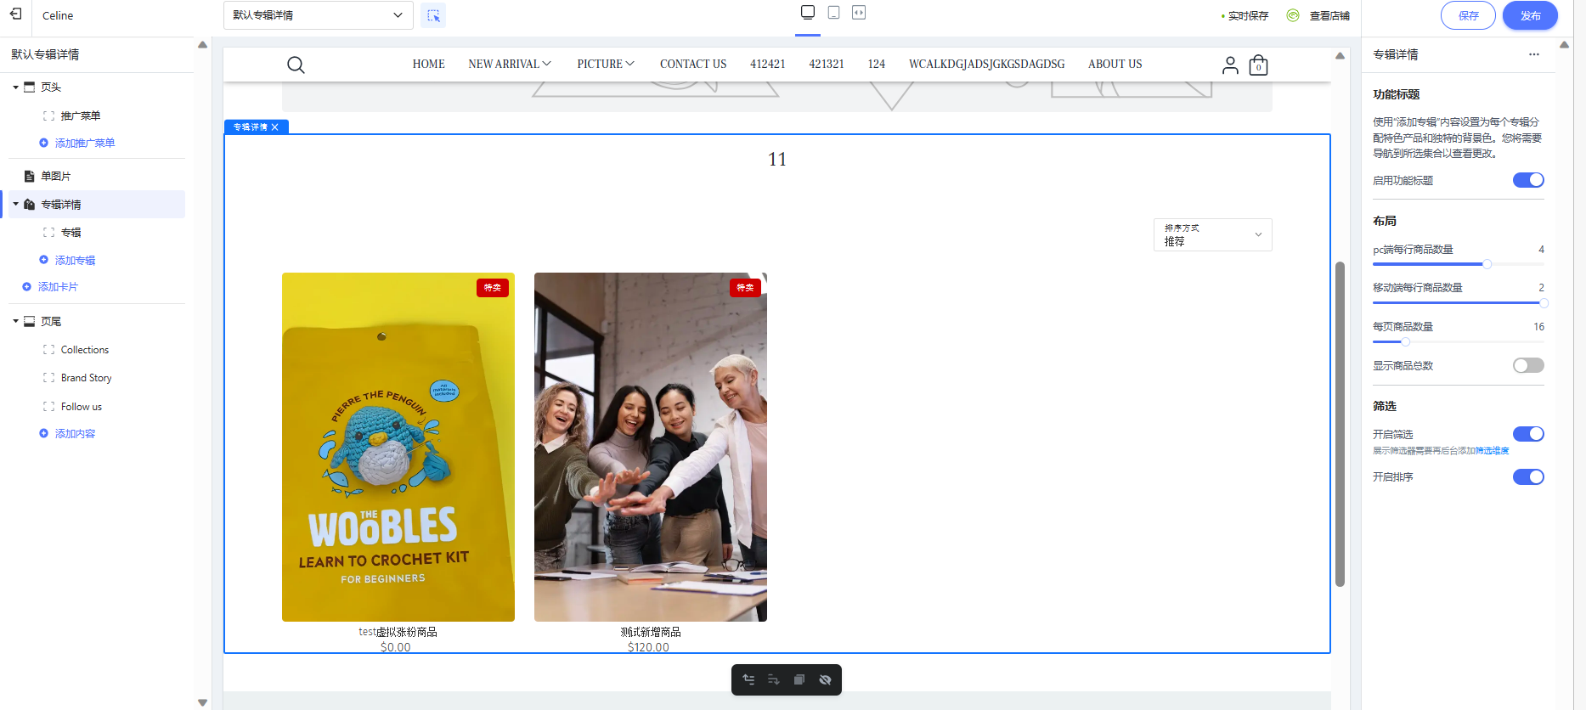
Task: Click the plus icon beside 添加推广菜单
Action: coord(43,143)
